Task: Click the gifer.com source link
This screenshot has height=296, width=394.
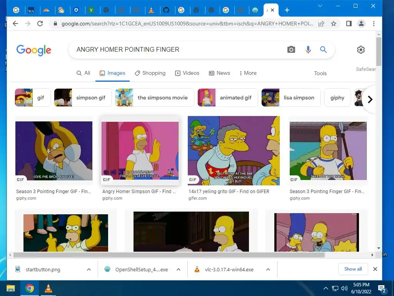Action: [197, 198]
